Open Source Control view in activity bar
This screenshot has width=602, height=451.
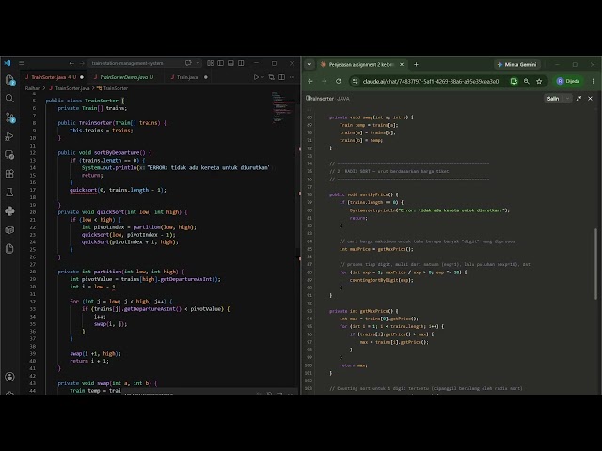[x=10, y=117]
